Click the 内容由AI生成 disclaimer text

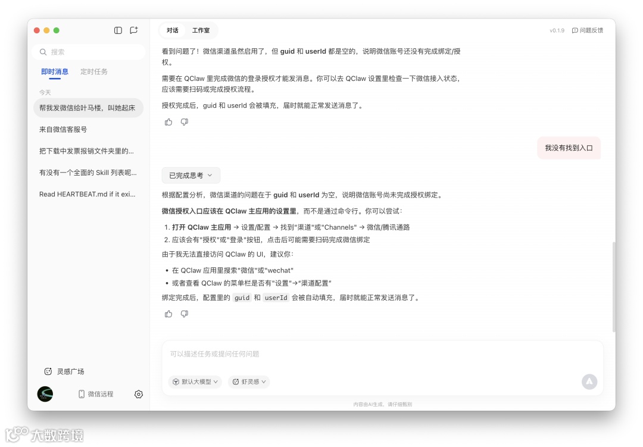point(383,404)
